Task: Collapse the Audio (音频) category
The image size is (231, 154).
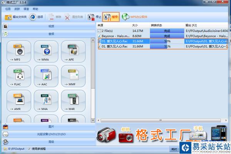Action: tap(49, 34)
